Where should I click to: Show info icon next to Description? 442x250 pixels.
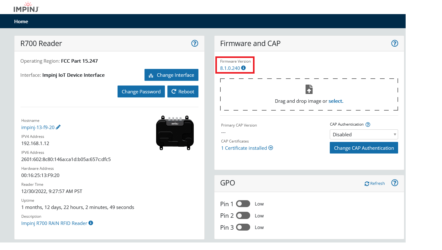pyautogui.click(x=91, y=223)
